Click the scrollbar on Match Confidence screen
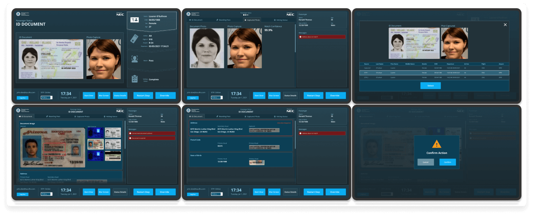 point(295,38)
